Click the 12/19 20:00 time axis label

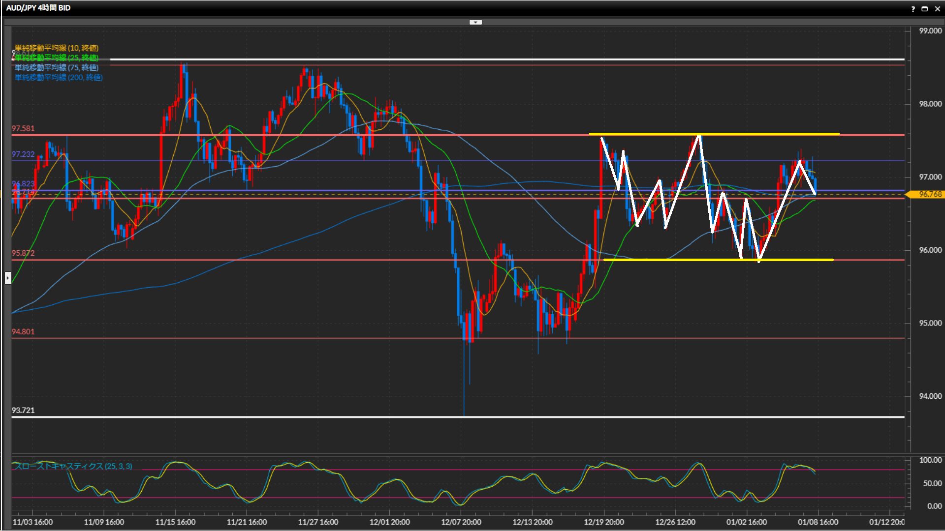(x=603, y=522)
